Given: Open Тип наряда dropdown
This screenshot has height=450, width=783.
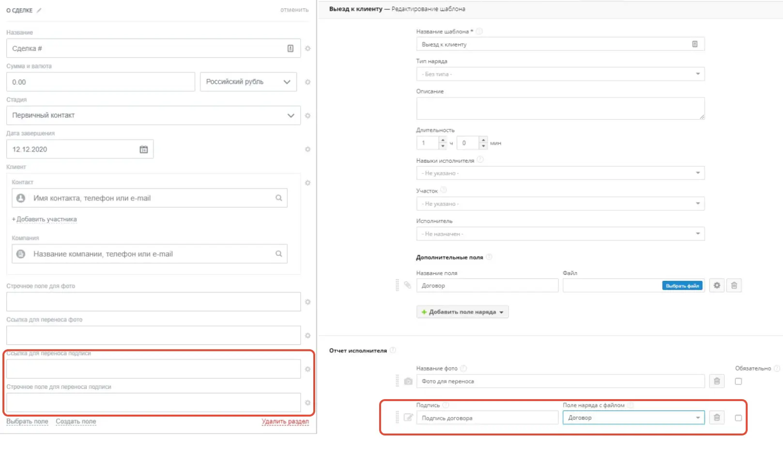Looking at the screenshot, I should pyautogui.click(x=560, y=74).
